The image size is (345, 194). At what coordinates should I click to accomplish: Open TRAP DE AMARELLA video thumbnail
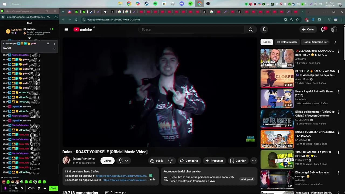(x=277, y=159)
